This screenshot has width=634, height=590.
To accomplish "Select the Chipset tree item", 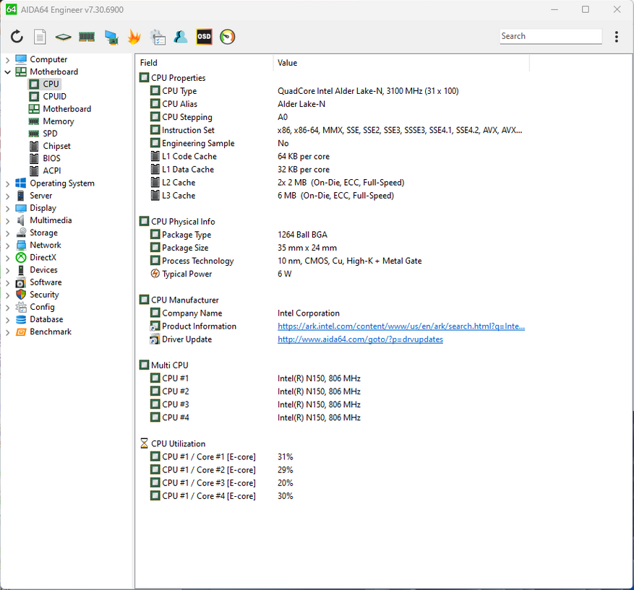I will point(56,146).
